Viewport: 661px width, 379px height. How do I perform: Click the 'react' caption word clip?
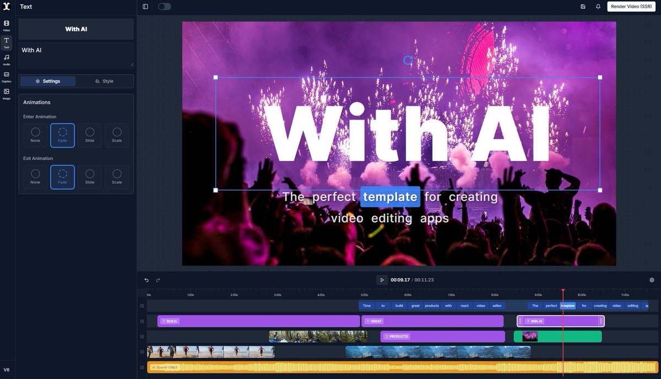click(x=464, y=306)
